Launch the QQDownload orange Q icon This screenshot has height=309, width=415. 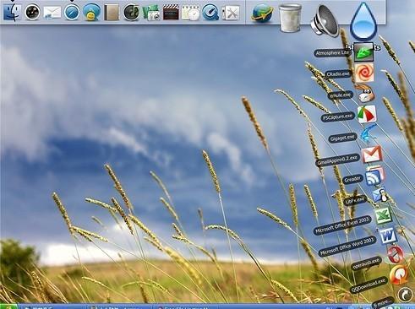tap(399, 274)
